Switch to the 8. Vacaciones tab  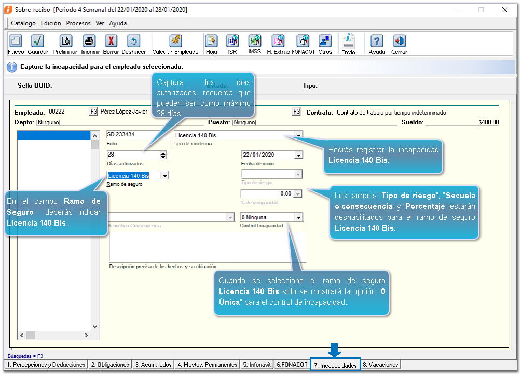click(x=381, y=365)
